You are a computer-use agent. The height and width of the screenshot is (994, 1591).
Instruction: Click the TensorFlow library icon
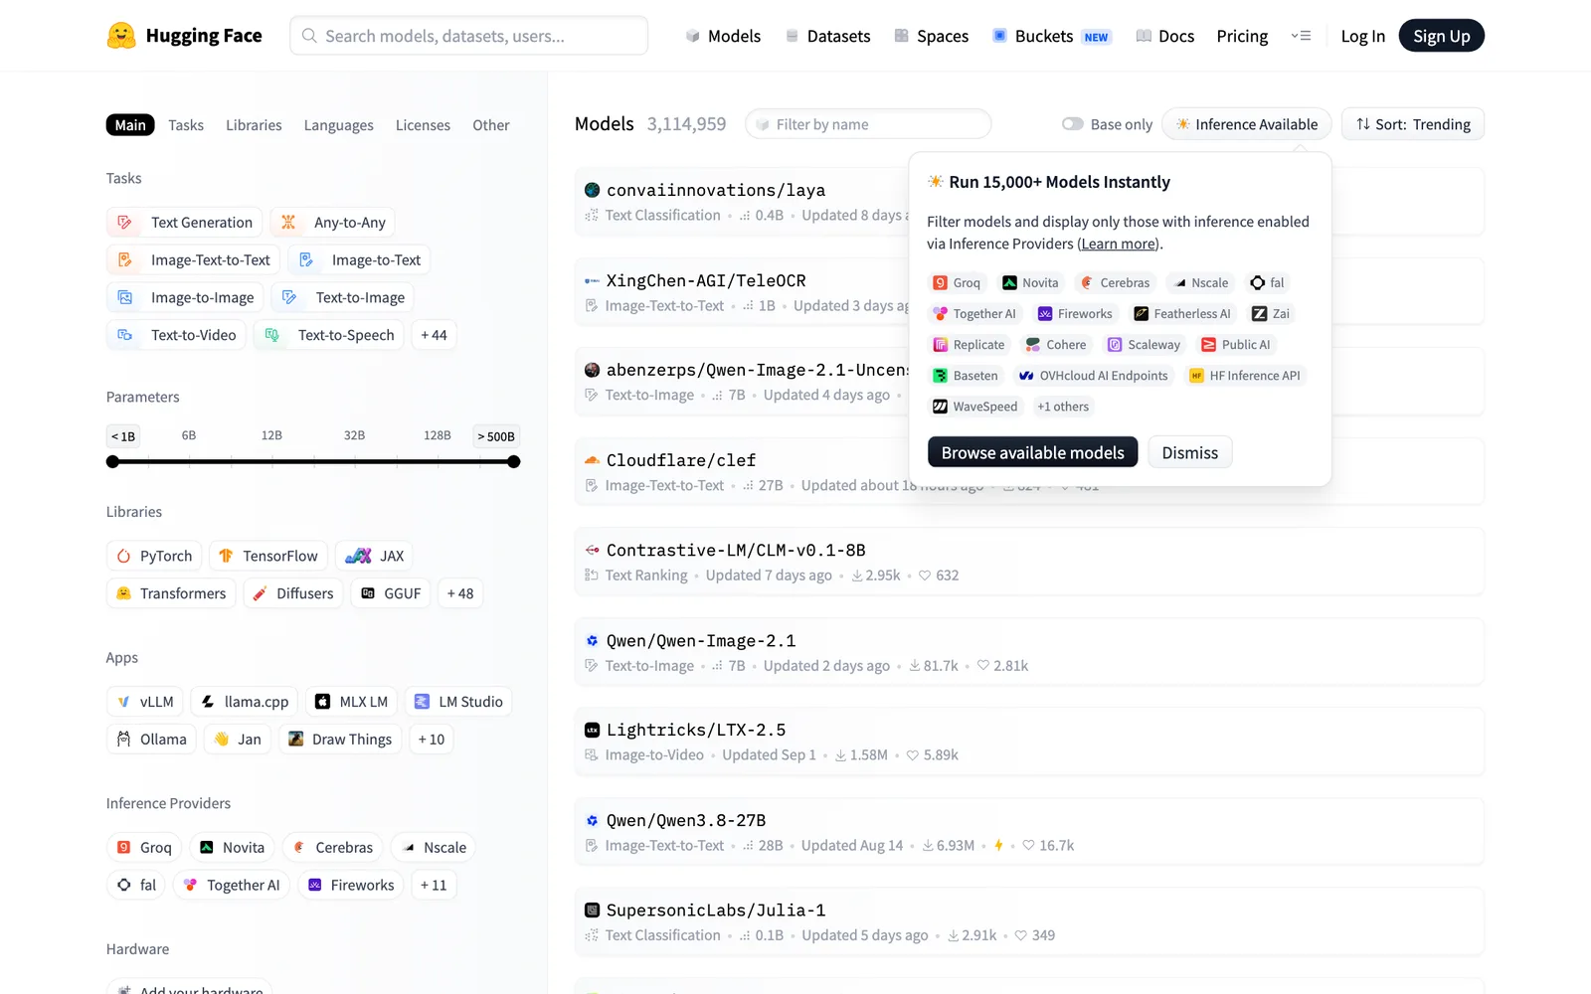[x=226, y=556]
